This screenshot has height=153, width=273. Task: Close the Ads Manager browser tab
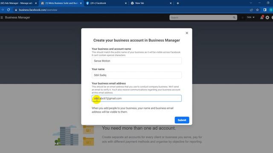pyautogui.click(x=36, y=3)
